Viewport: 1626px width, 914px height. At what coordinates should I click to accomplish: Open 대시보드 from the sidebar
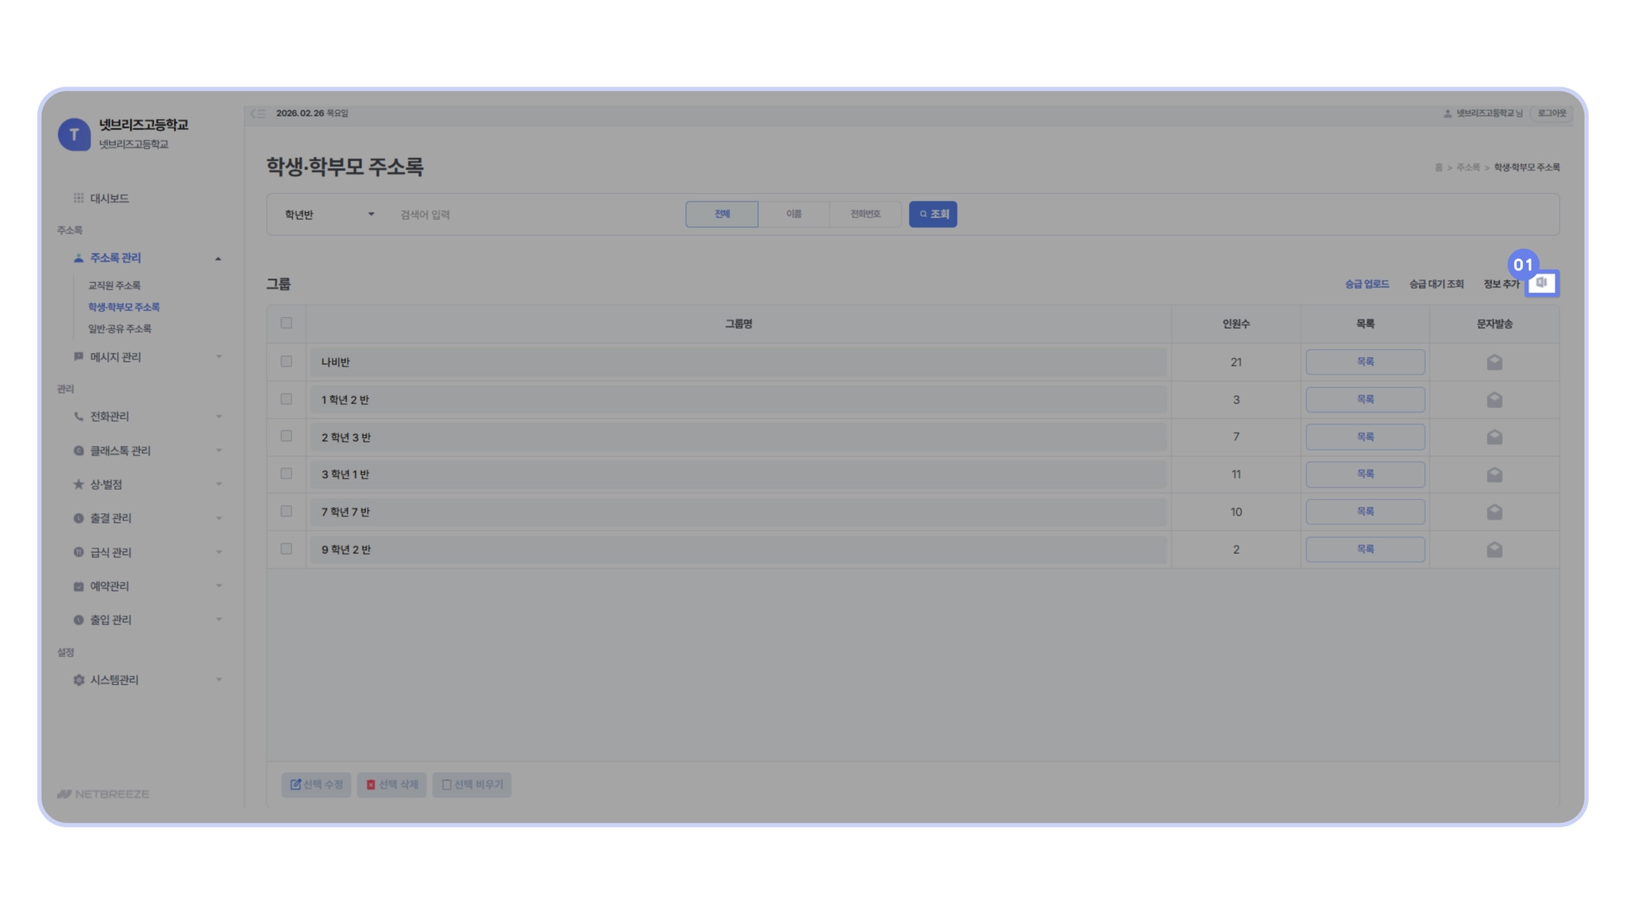click(109, 198)
